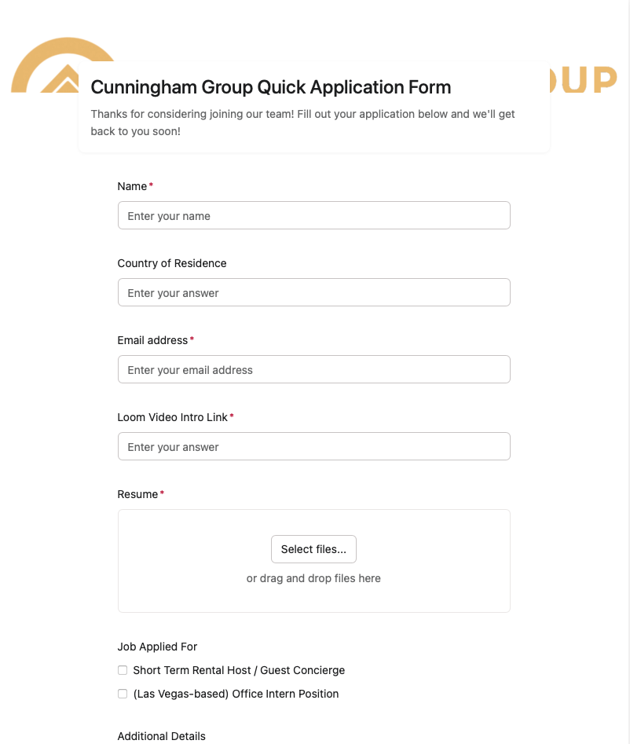Select the Email address text box

(x=313, y=370)
